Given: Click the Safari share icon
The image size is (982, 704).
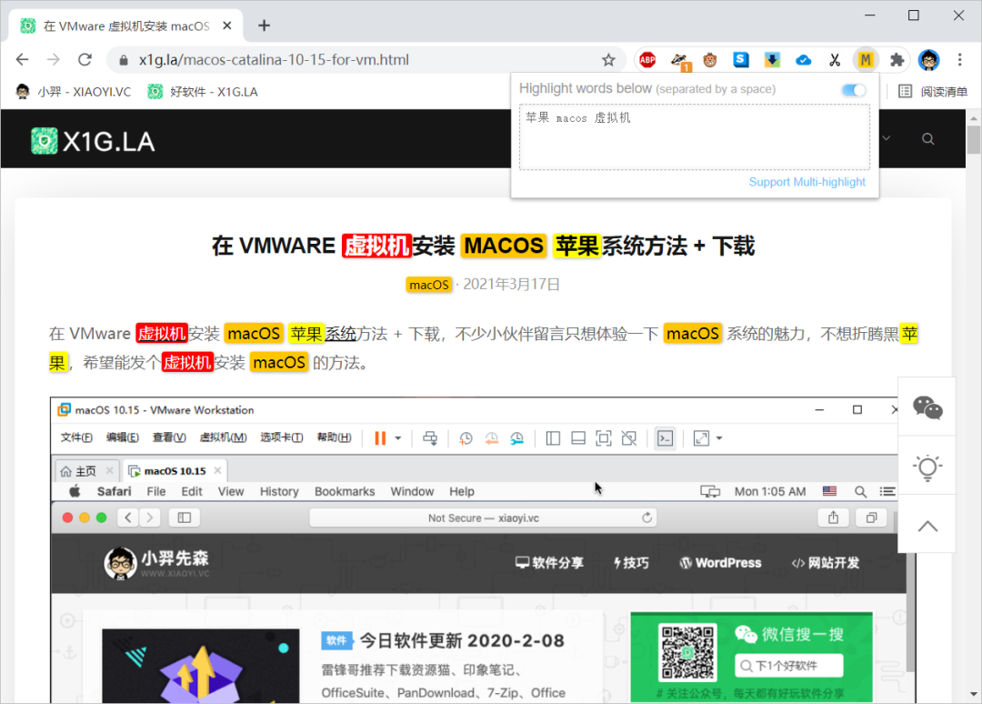Looking at the screenshot, I should click(x=833, y=518).
